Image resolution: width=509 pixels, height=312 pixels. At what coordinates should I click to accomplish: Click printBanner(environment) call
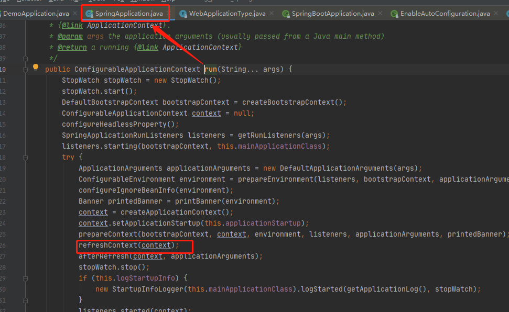(x=225, y=202)
